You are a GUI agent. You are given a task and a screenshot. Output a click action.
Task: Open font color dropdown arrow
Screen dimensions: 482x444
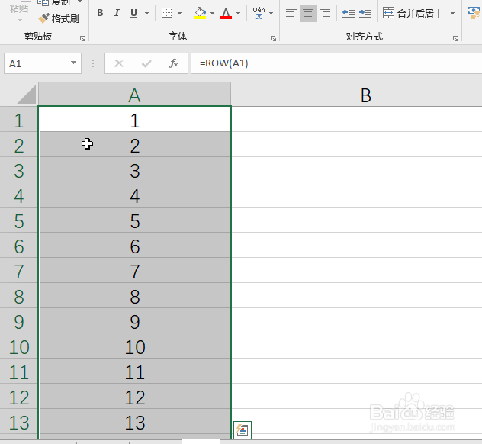click(x=238, y=13)
